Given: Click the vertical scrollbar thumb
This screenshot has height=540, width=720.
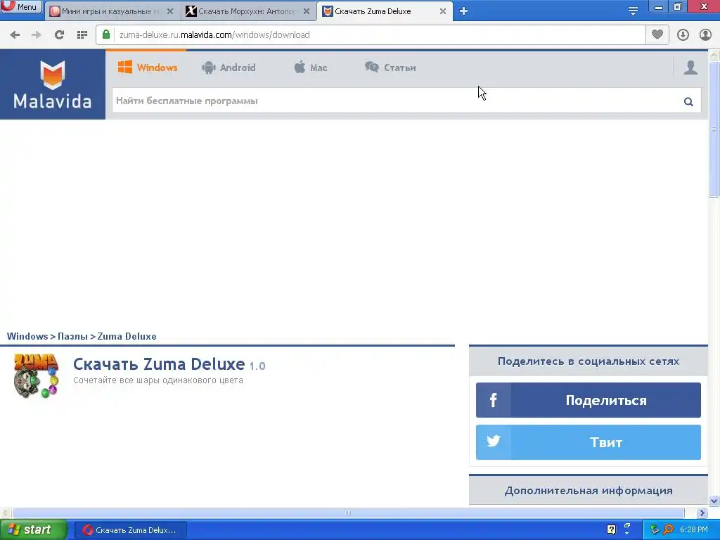Looking at the screenshot, I should click(714, 129).
